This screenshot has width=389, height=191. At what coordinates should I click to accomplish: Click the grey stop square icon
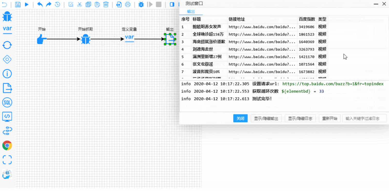pyautogui.click(x=159, y=4)
